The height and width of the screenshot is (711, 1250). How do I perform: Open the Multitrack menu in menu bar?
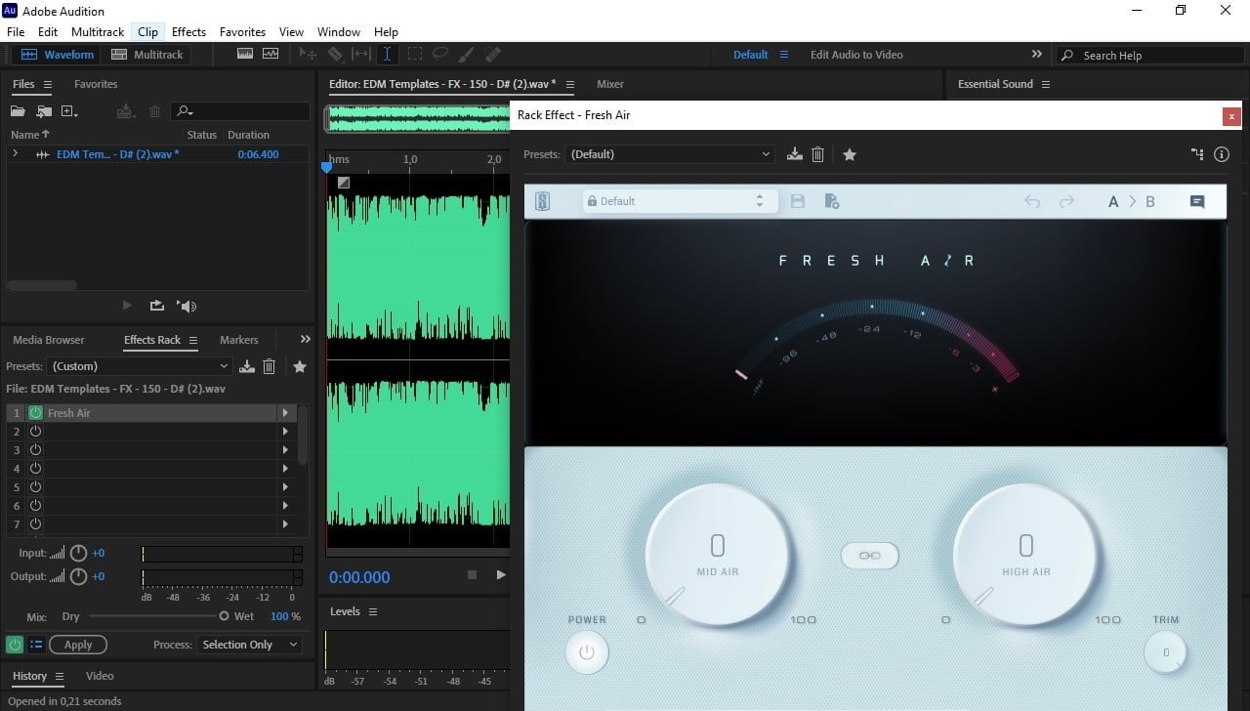[x=98, y=32]
